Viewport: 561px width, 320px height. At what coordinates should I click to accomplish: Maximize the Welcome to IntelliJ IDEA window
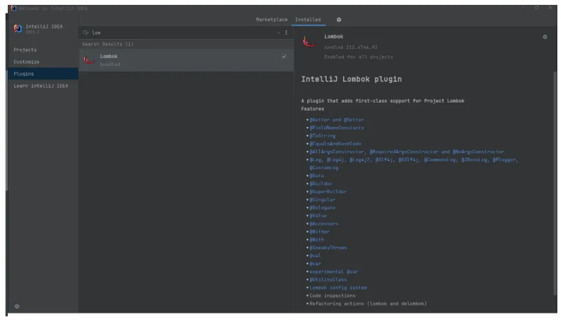pyautogui.click(x=537, y=8)
